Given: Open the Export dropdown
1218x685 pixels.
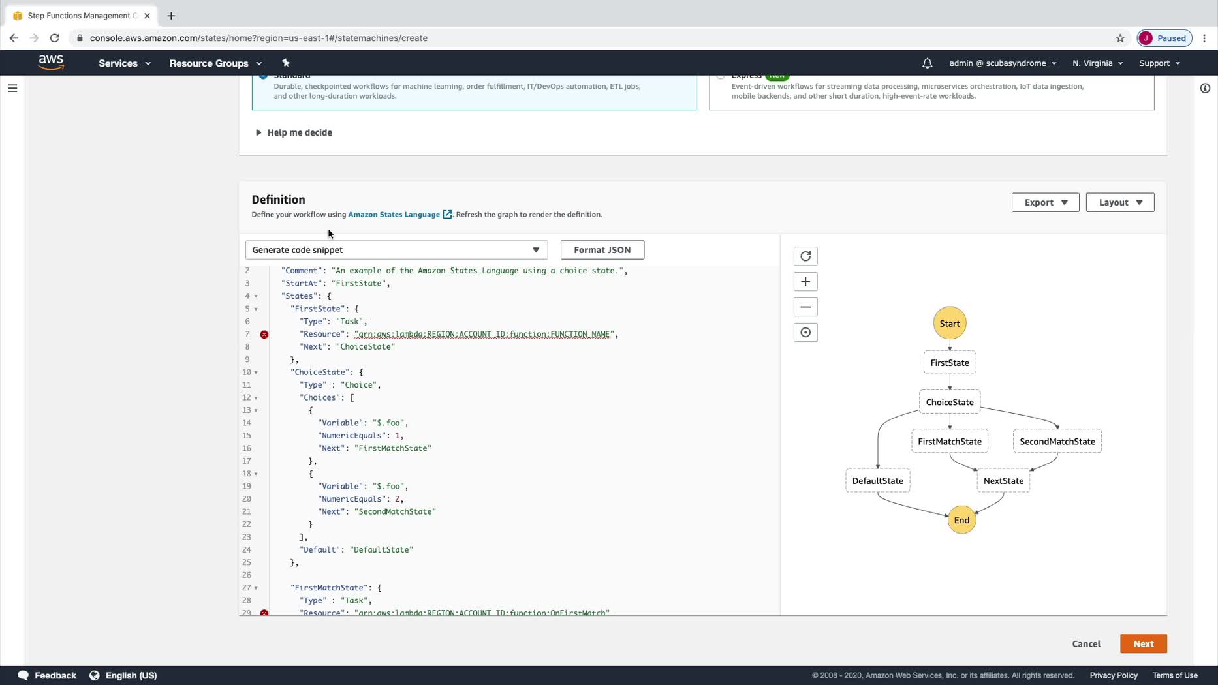Looking at the screenshot, I should pos(1045,202).
